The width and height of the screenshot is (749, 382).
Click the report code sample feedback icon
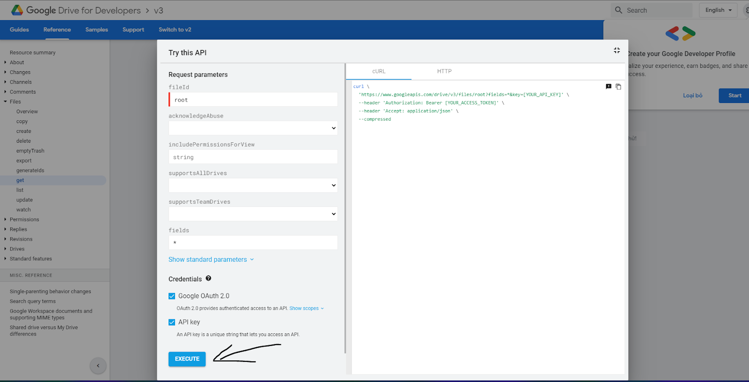tap(609, 87)
